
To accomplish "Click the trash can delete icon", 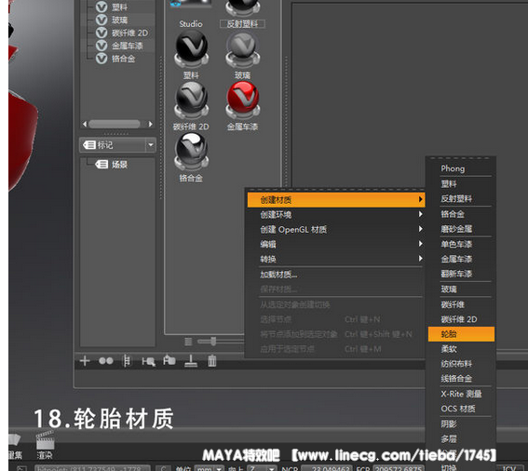I will 211,360.
